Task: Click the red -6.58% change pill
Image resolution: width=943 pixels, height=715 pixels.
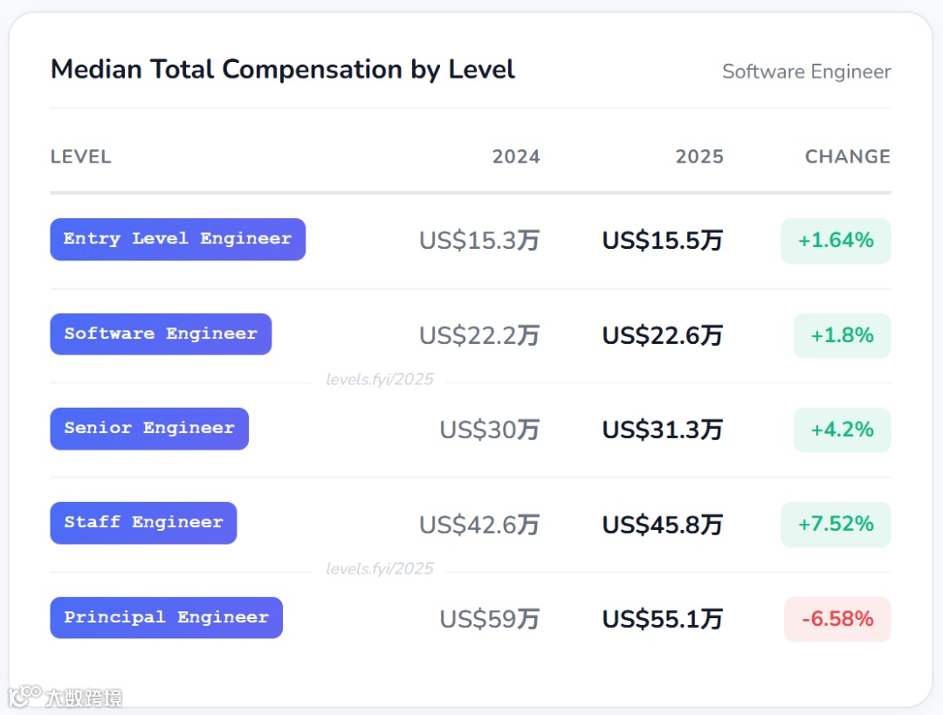Action: [x=837, y=619]
